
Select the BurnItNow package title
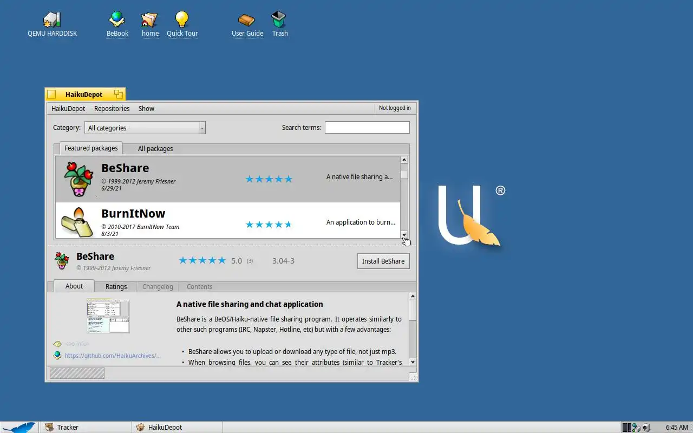133,213
